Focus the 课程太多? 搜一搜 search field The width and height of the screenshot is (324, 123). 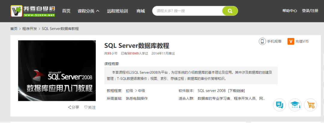[x=187, y=11]
